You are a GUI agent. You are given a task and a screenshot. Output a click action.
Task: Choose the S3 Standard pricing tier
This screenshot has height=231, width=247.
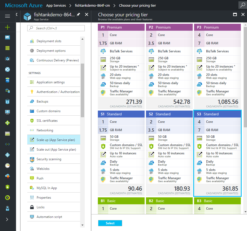point(217,153)
